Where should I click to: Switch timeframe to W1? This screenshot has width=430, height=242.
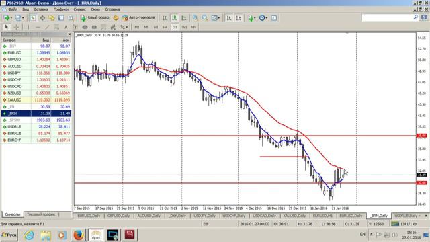[x=184, y=27]
